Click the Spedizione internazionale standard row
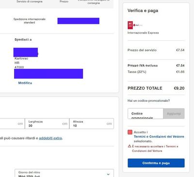This screenshot has width=194, height=177. click(57, 21)
